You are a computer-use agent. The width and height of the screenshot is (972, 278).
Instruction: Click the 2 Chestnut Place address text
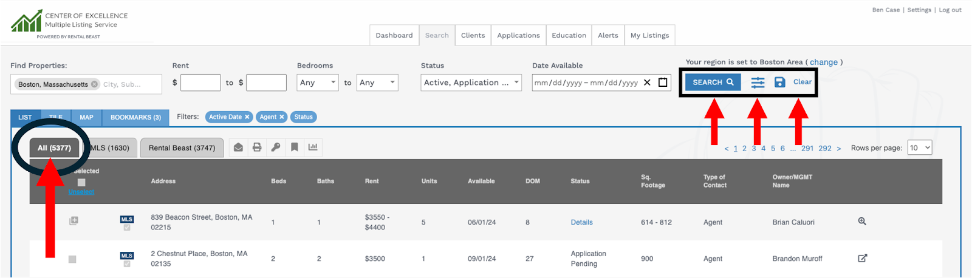(199, 259)
